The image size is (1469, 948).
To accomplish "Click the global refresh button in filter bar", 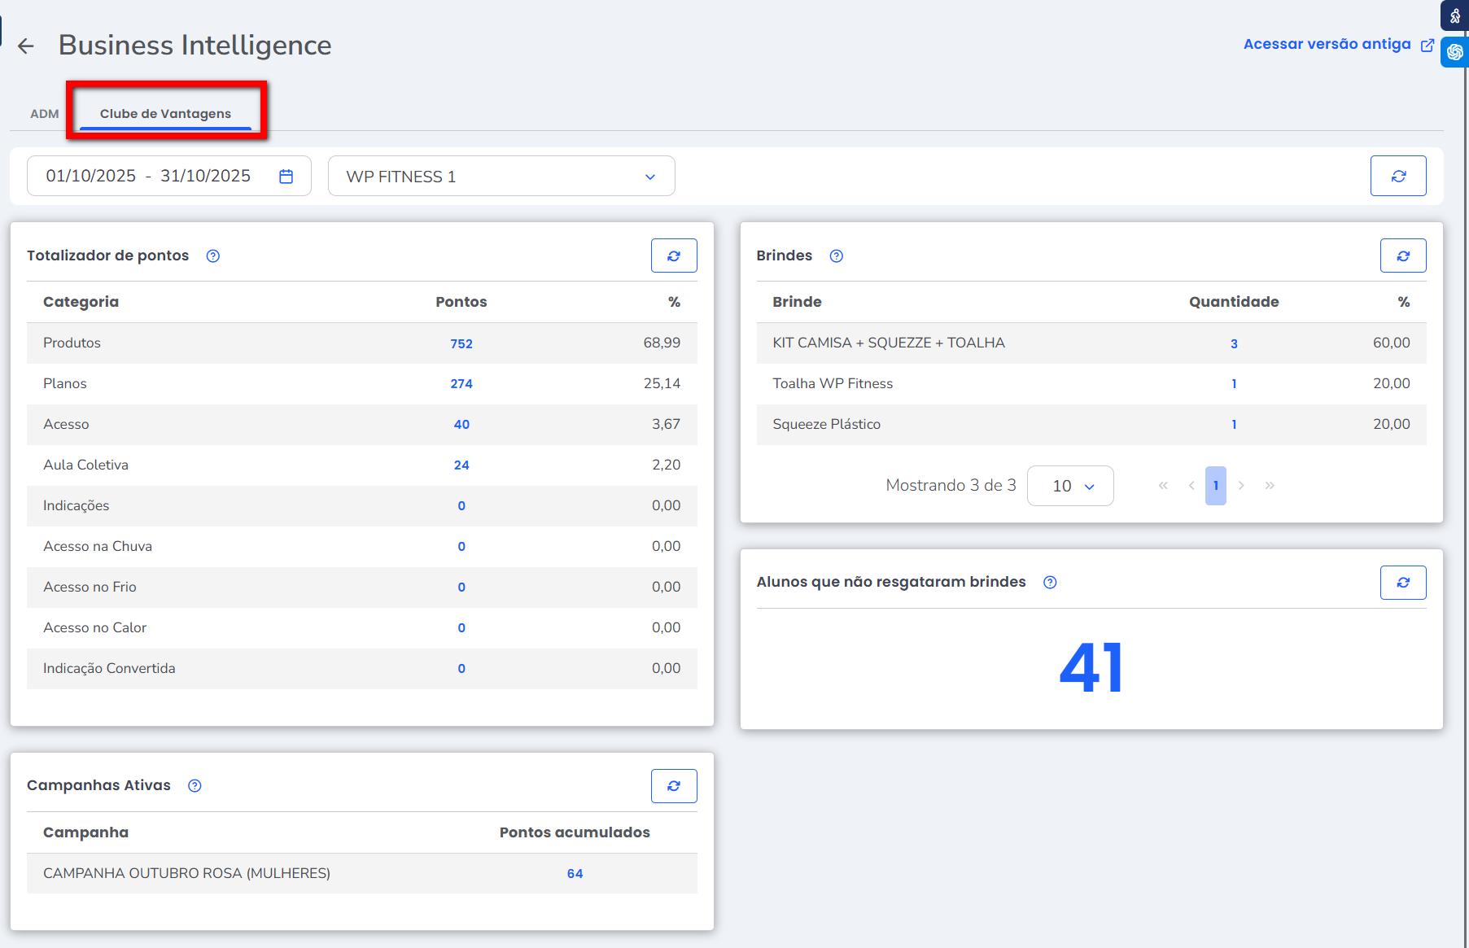I will tap(1397, 177).
